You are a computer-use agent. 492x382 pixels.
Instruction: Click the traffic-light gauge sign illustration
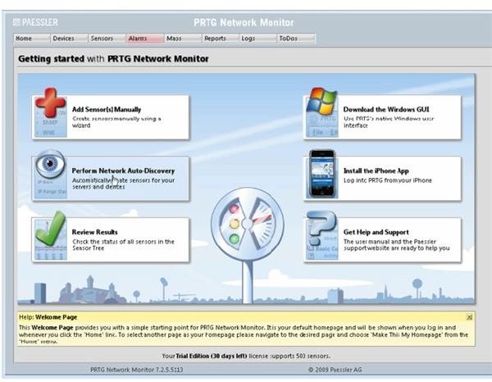click(248, 225)
